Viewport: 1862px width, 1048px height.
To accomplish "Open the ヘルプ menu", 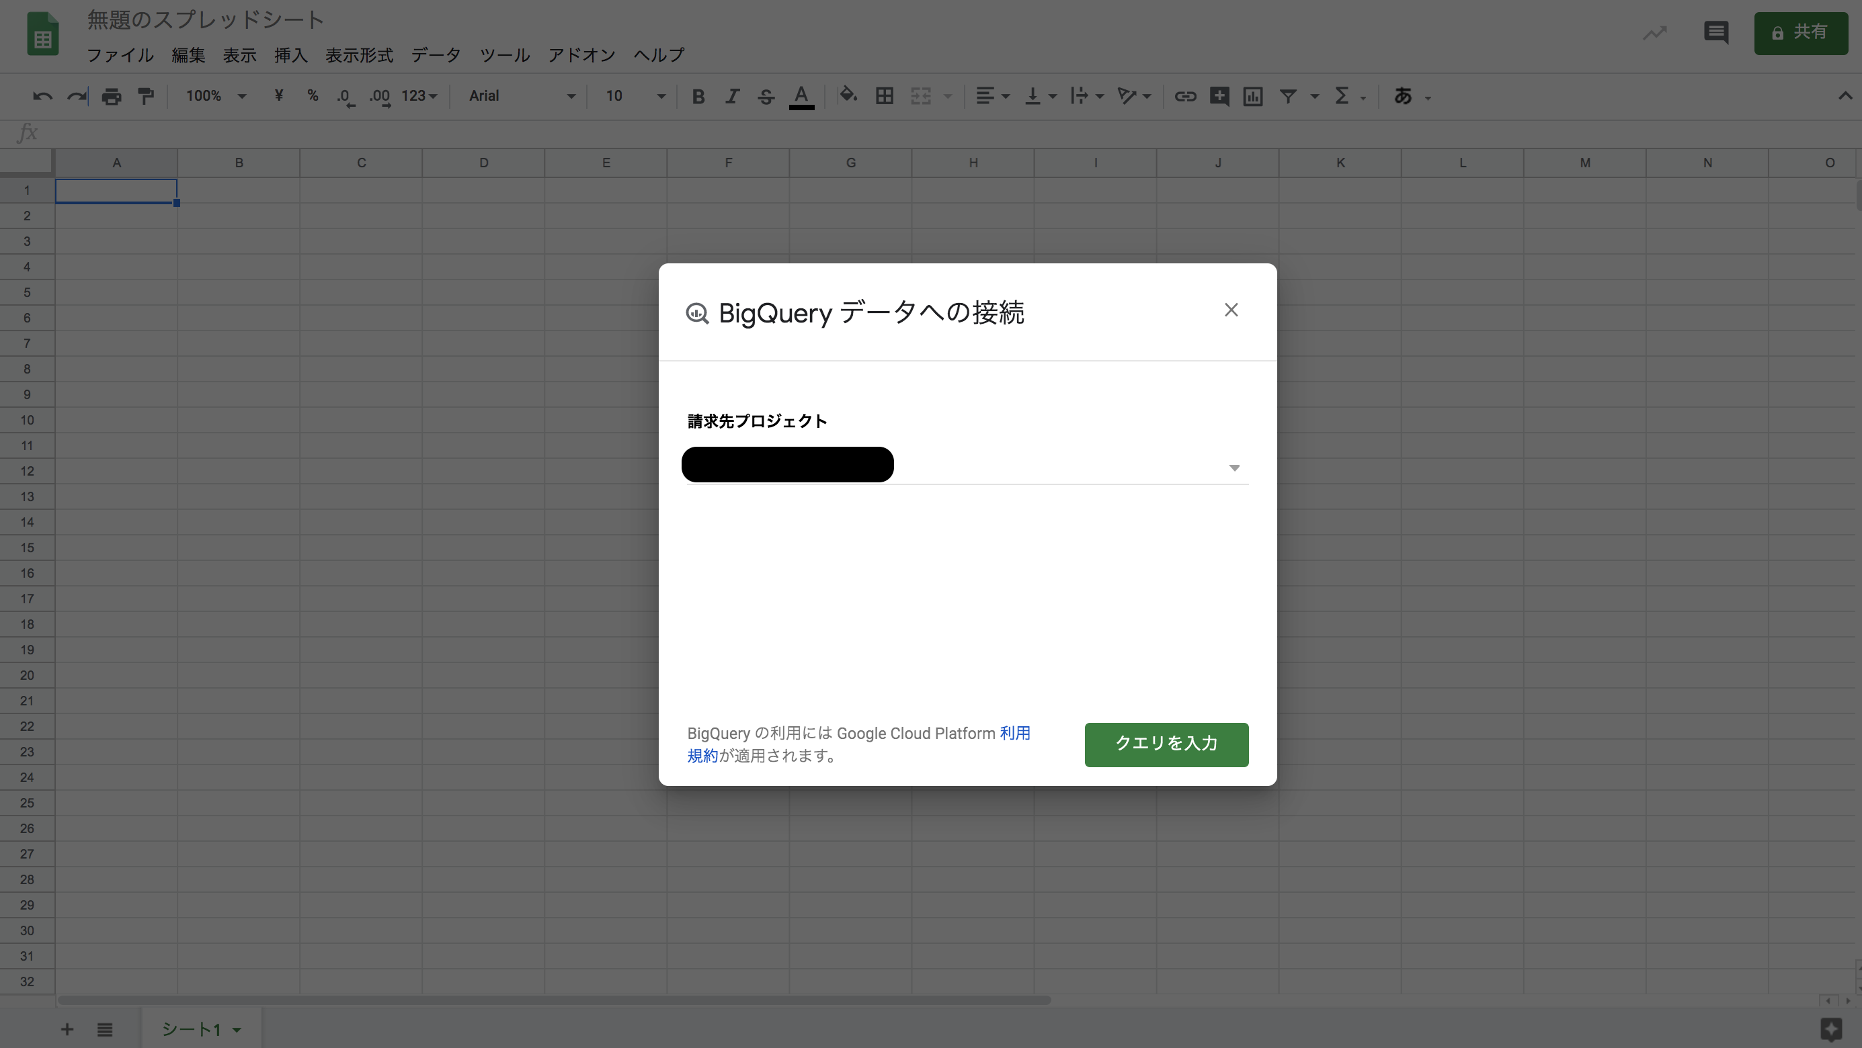I will 659,55.
